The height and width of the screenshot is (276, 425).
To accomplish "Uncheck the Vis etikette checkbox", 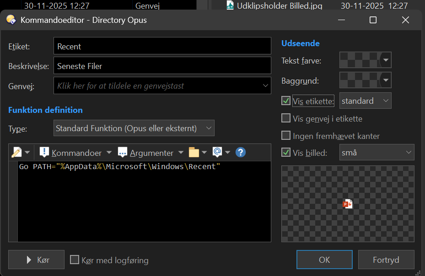I will pos(286,101).
